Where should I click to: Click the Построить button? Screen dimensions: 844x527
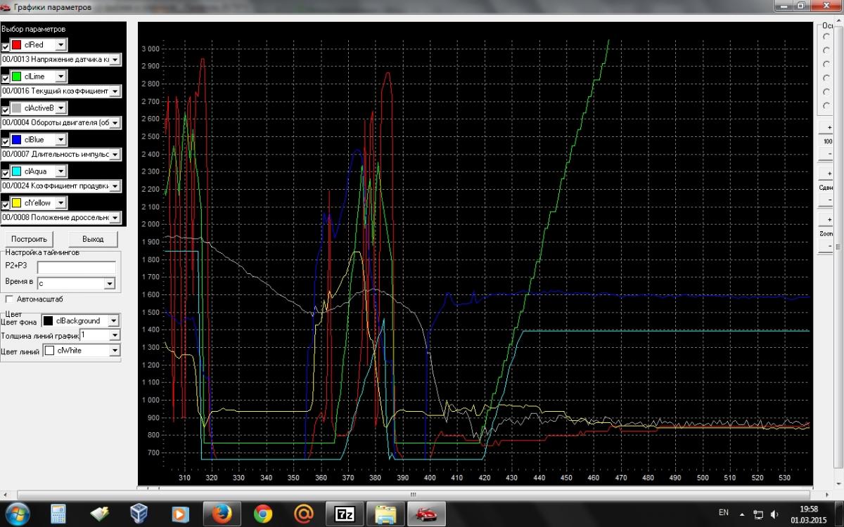coord(29,239)
